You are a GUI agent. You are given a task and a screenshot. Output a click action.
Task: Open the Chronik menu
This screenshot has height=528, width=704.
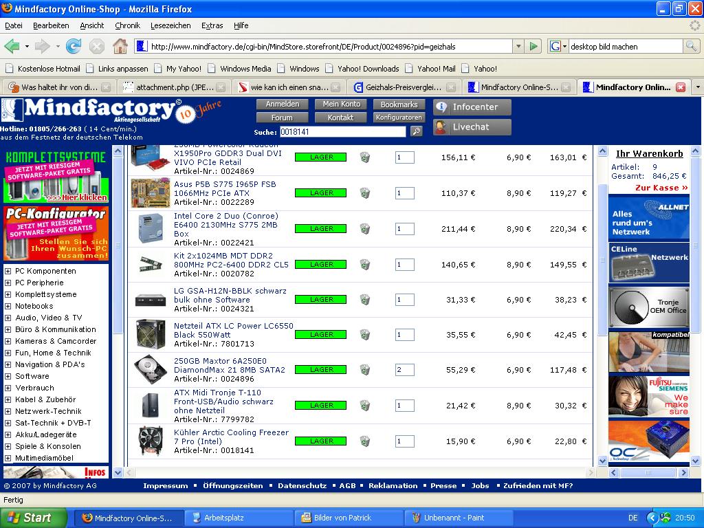(127, 25)
